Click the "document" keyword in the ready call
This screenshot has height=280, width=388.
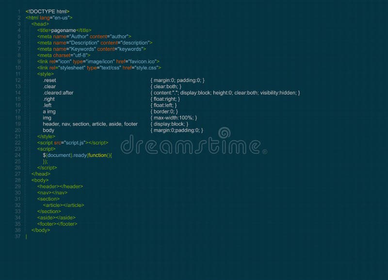pos(59,156)
